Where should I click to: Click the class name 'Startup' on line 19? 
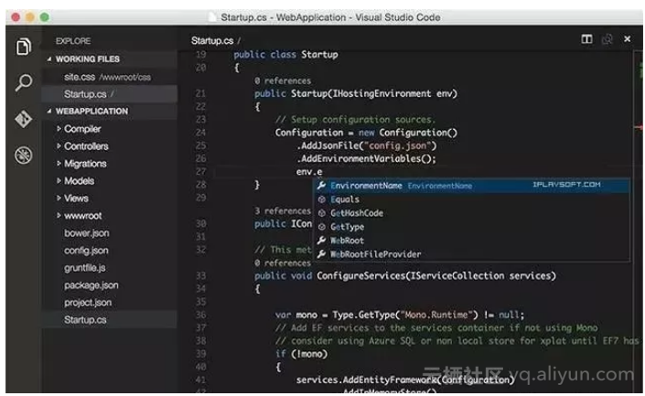319,55
